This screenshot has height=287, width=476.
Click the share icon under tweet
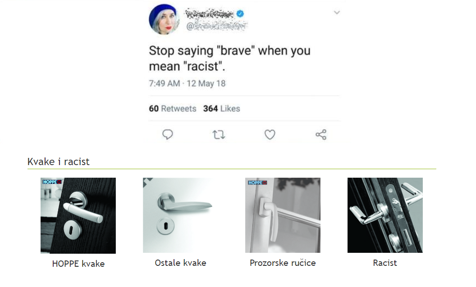[x=321, y=135]
